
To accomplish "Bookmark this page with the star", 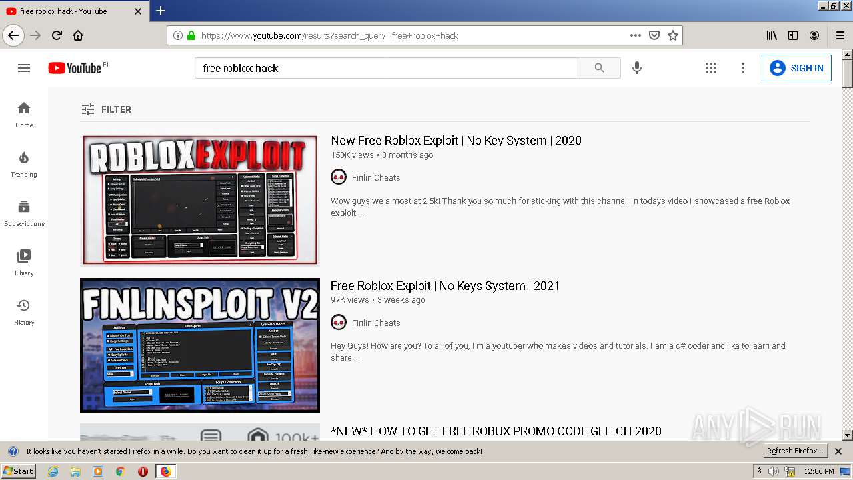I will (673, 35).
